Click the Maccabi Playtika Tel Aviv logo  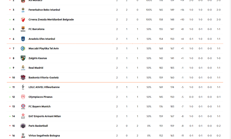tap(23, 49)
